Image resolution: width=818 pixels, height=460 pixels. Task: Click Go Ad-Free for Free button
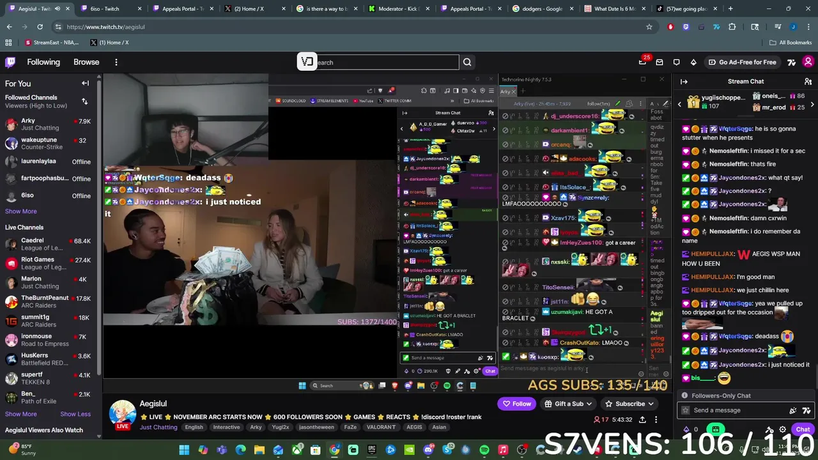coord(742,62)
